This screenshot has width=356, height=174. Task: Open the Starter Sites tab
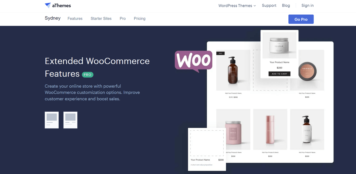coord(101,18)
